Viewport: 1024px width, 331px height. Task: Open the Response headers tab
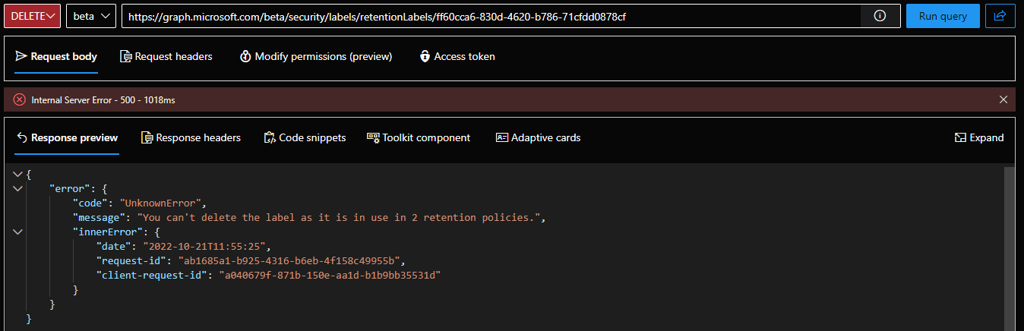point(191,137)
